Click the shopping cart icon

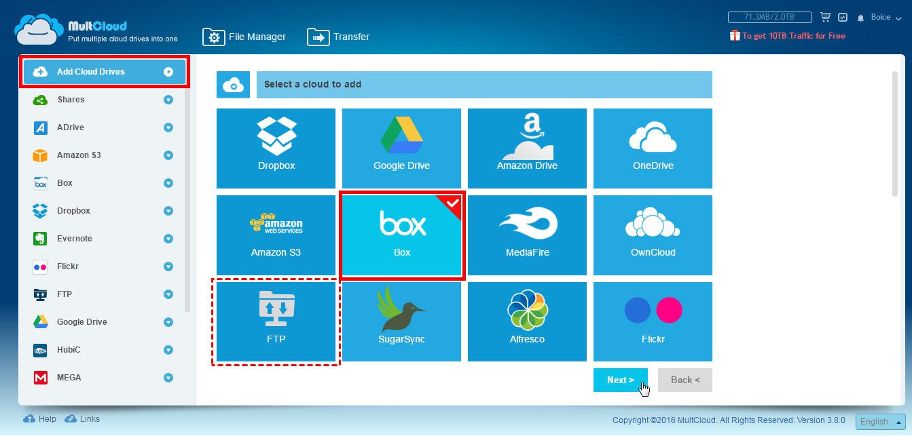tap(826, 17)
